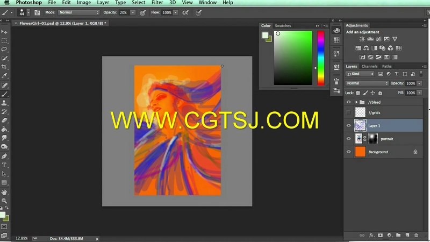
Task: Hide Layer 1 visibility eye
Action: click(348, 126)
